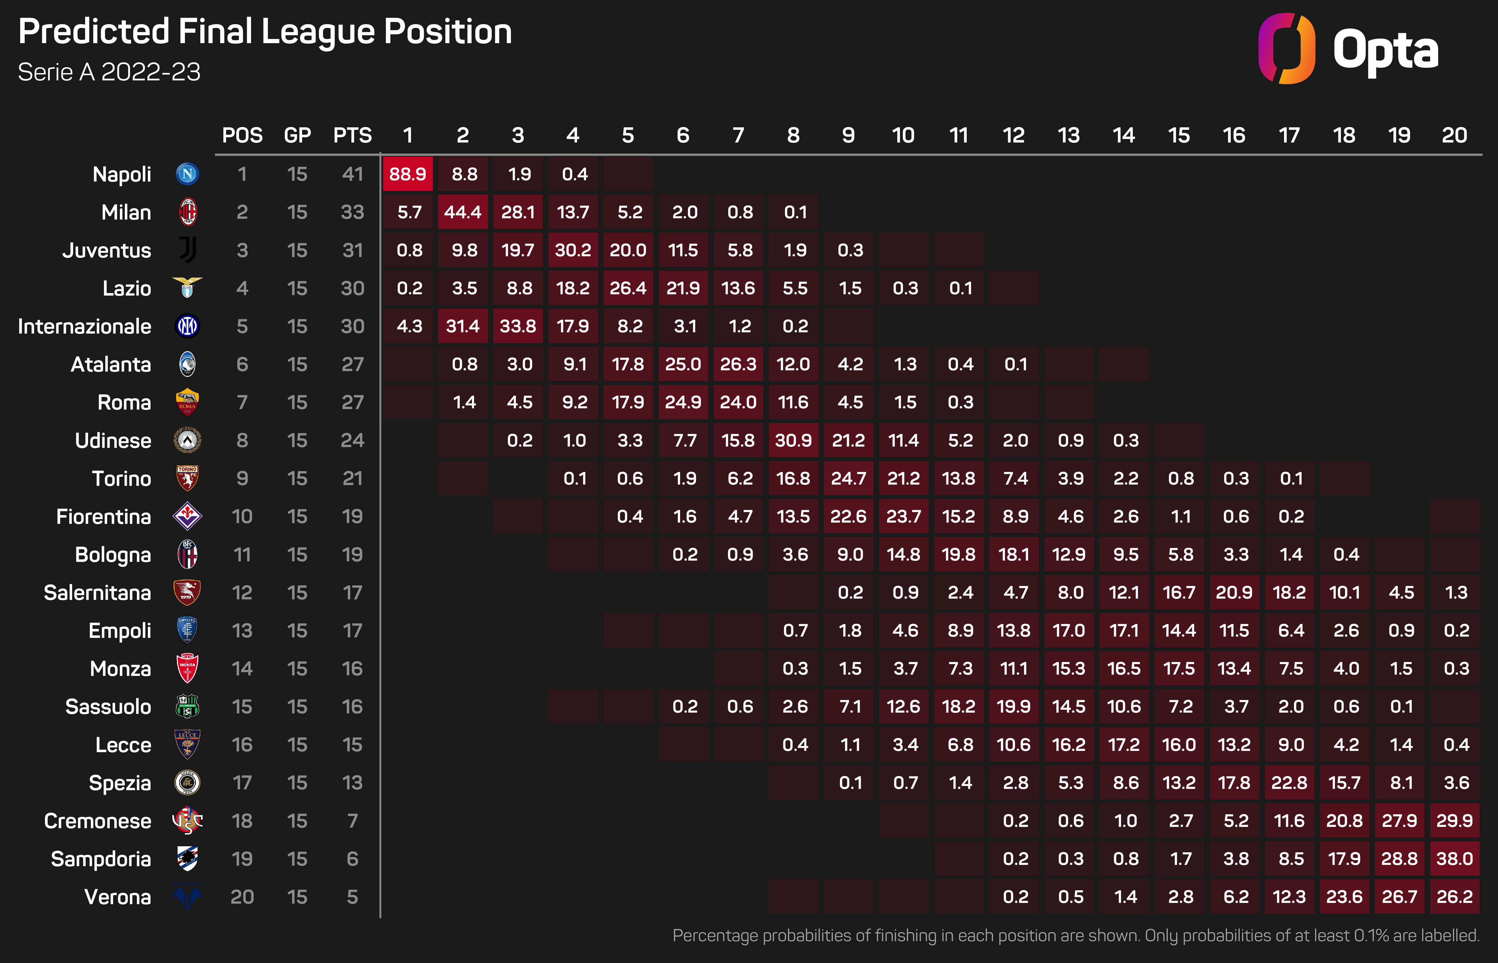Screen dimensions: 1498x963
Task: Select the Fiorentina diamond crest
Action: tap(187, 516)
